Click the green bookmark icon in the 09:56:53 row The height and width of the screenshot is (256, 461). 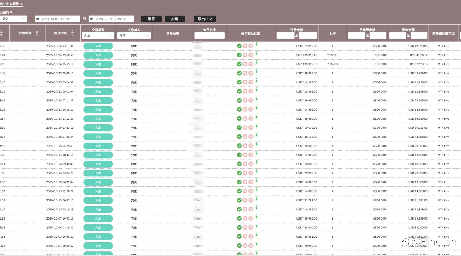[256, 53]
